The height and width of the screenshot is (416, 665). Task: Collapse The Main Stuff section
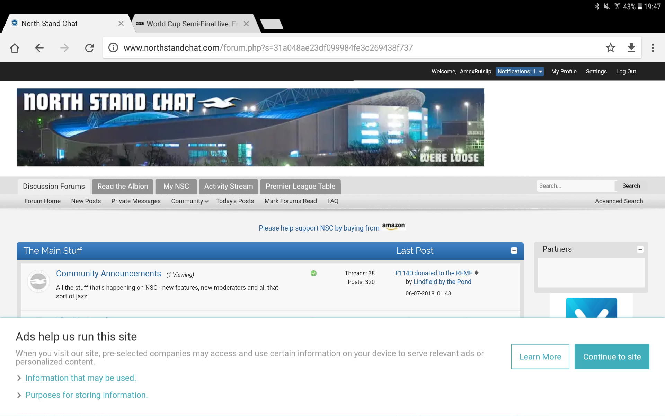click(x=514, y=251)
